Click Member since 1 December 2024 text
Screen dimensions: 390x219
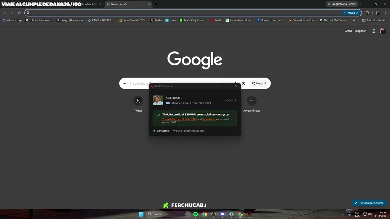[191, 103]
